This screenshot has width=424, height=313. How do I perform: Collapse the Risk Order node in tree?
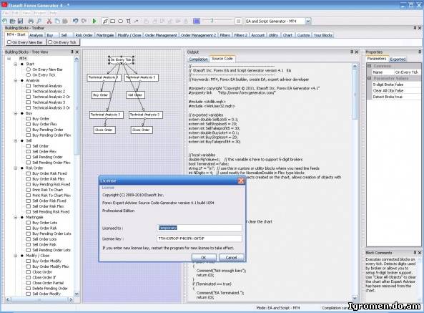[16, 168]
